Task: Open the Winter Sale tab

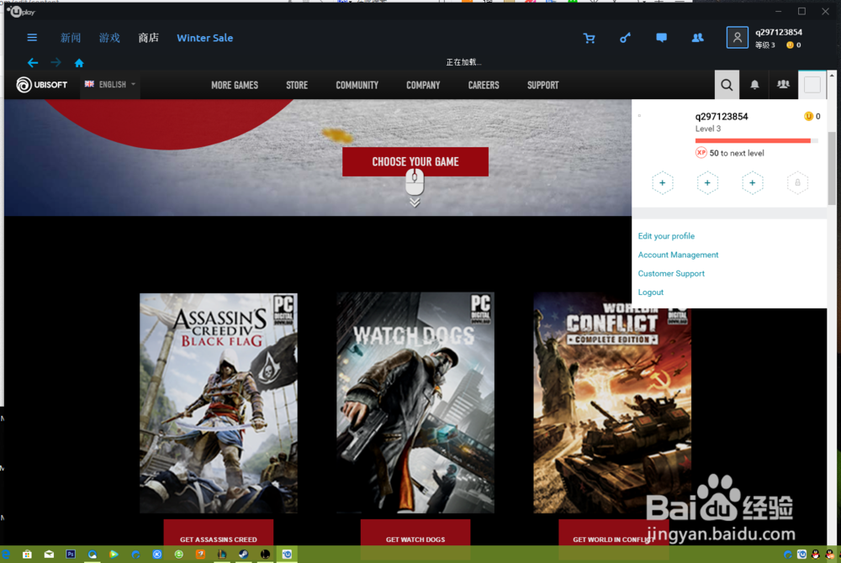Action: pyautogui.click(x=205, y=38)
